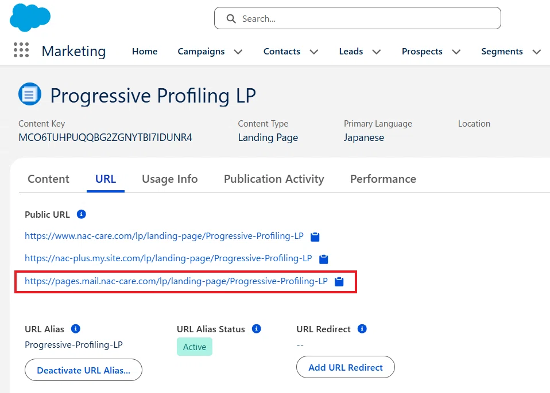Open the Prospects nav item
The image size is (550, 393).
tap(422, 52)
